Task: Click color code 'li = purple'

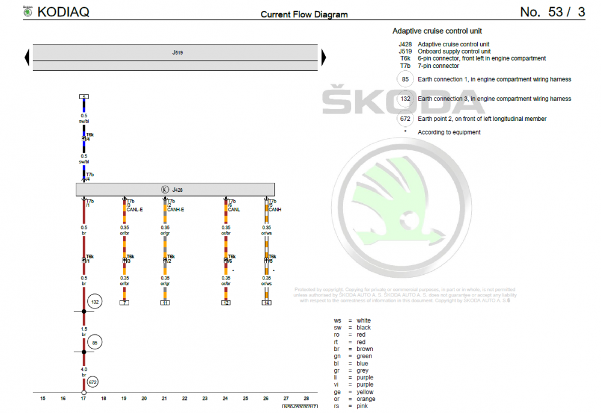Action: (x=353, y=378)
